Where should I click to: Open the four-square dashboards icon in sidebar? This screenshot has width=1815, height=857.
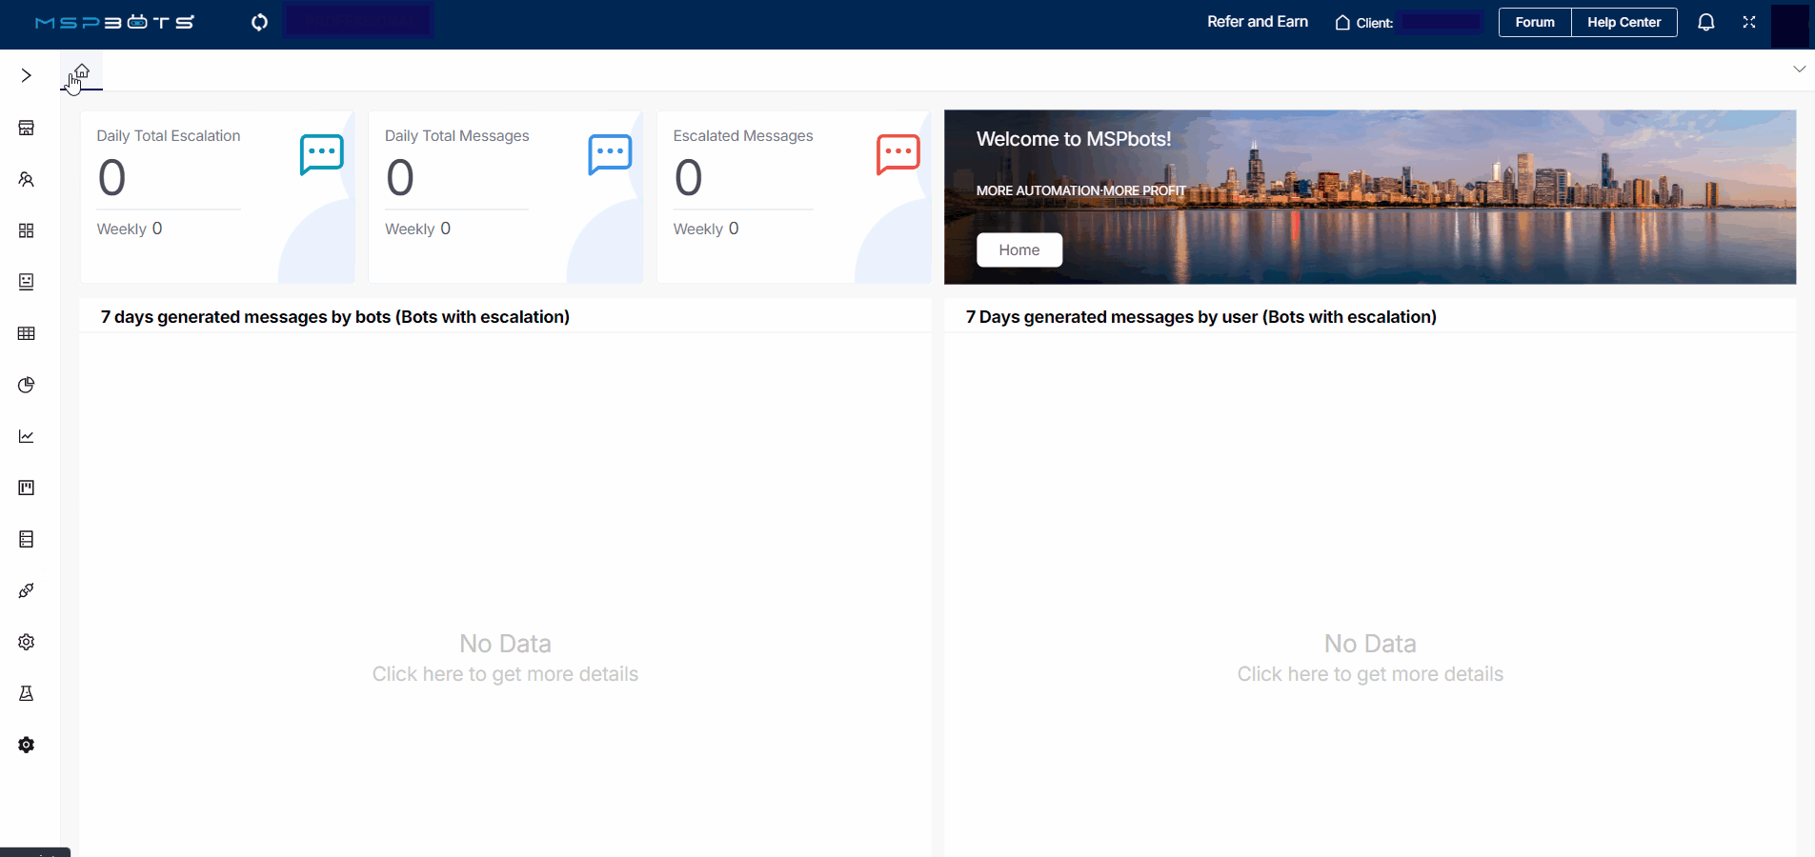pos(27,230)
